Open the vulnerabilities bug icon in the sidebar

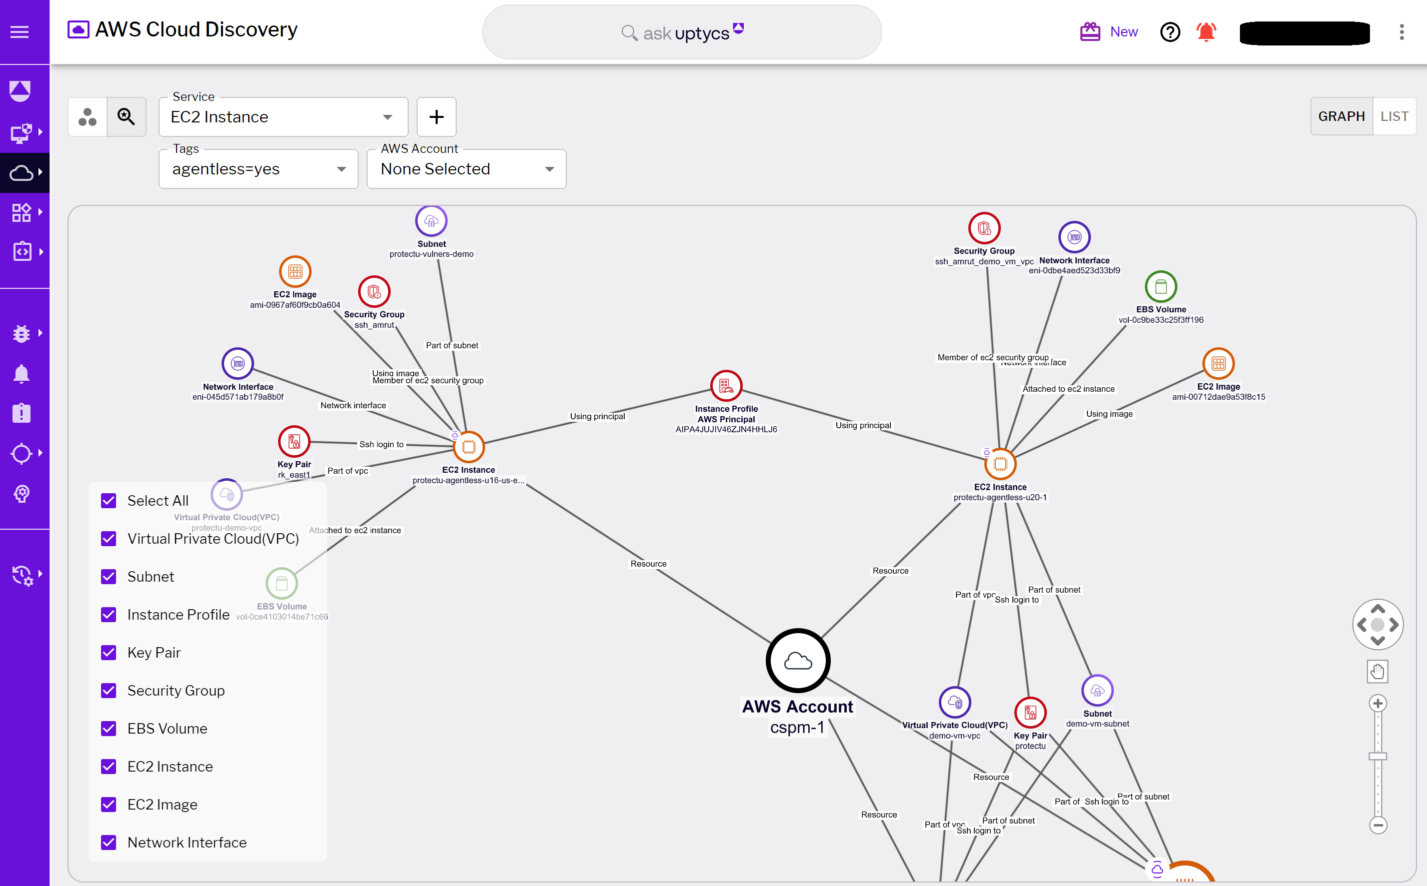point(21,333)
